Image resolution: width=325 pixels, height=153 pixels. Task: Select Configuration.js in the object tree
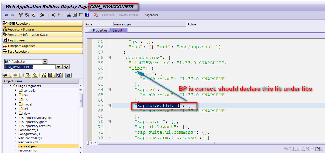click(x=29, y=134)
